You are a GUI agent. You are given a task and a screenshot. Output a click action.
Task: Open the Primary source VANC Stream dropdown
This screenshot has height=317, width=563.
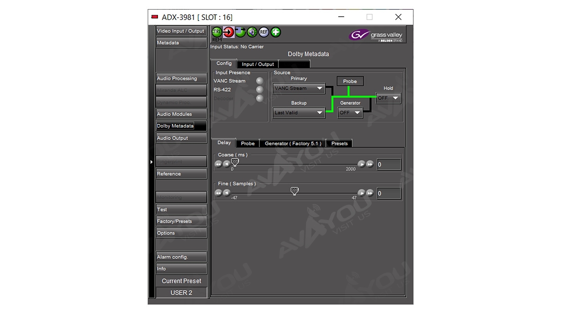(299, 88)
